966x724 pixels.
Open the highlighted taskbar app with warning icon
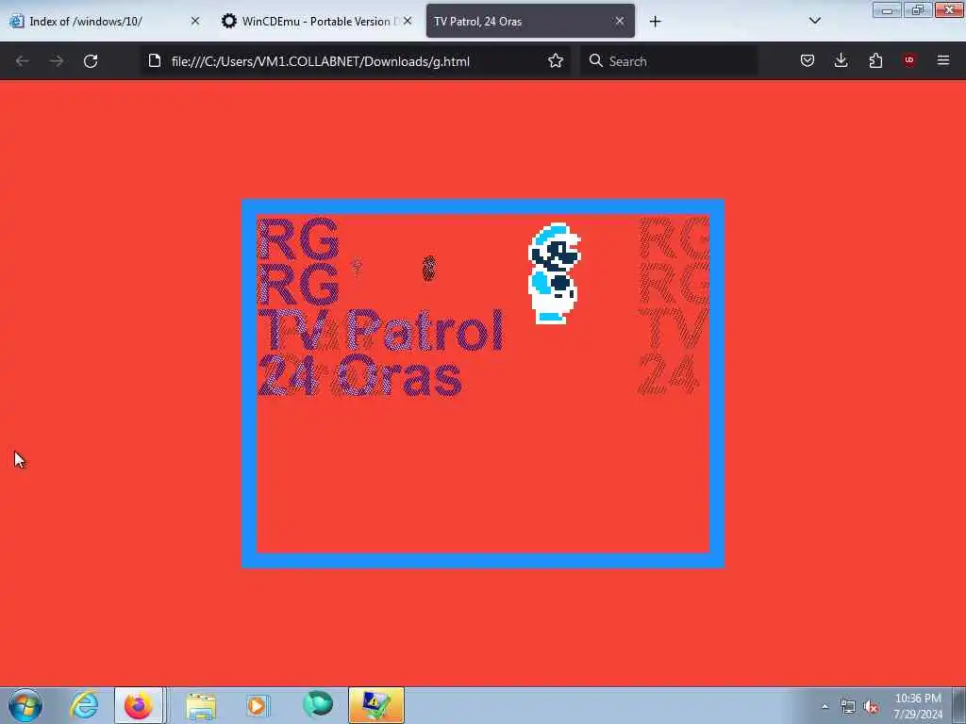pos(375,705)
